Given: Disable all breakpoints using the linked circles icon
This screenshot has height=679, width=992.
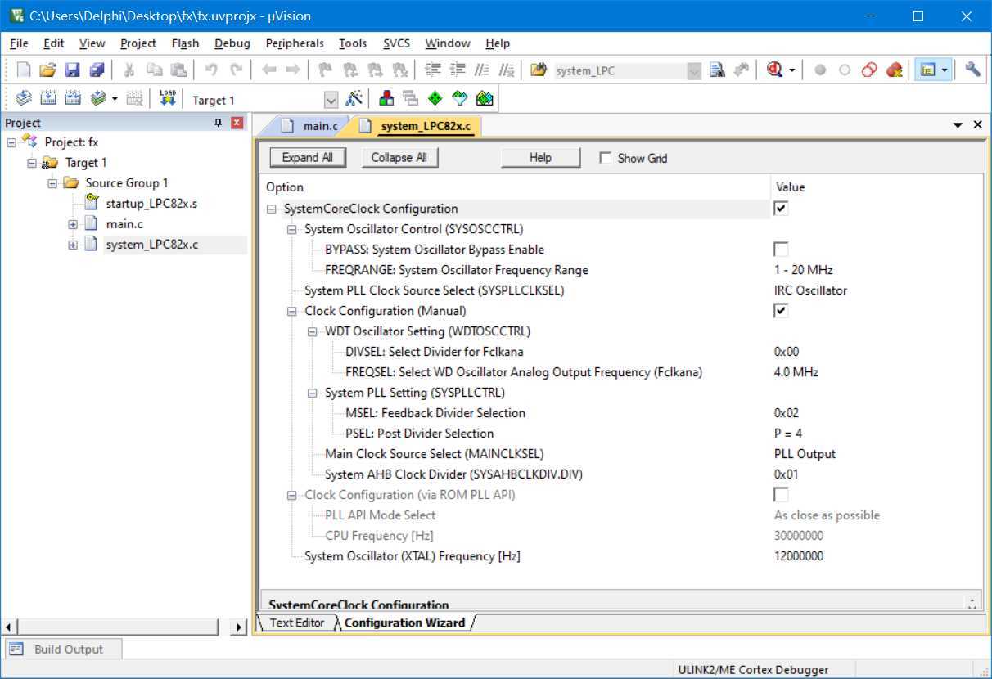Looking at the screenshot, I should [869, 70].
